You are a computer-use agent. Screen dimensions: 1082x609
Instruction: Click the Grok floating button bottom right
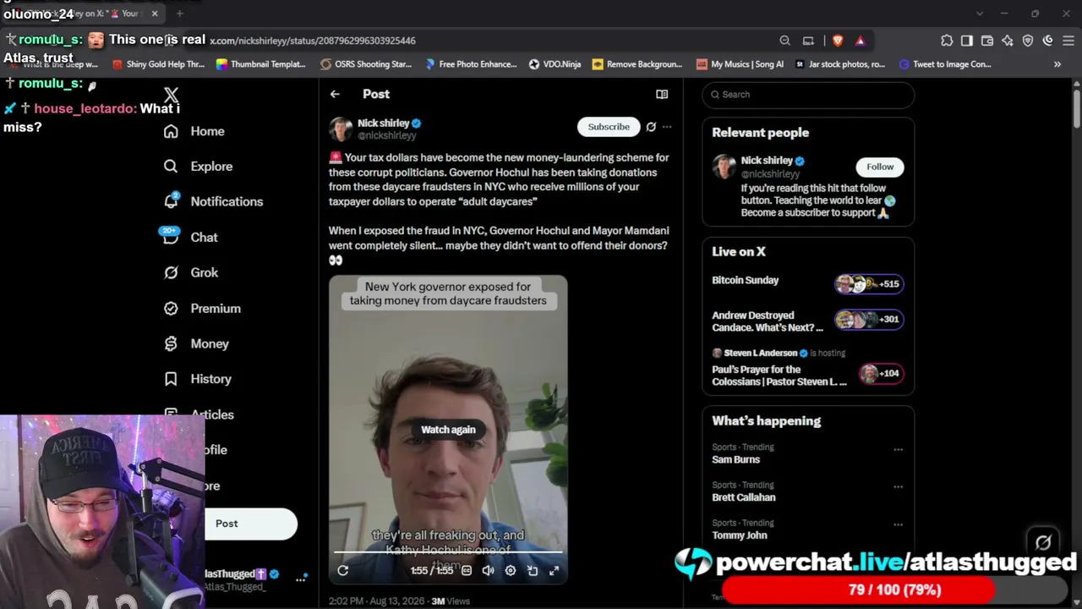click(x=1043, y=542)
